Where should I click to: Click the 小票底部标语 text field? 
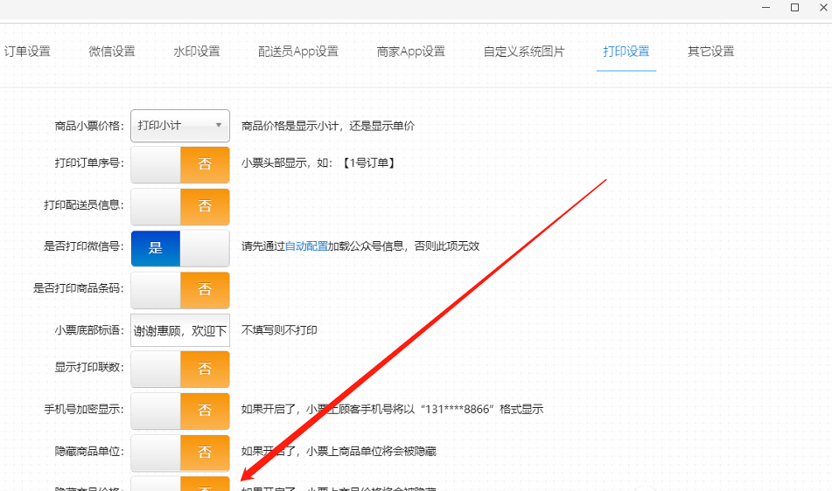180,331
